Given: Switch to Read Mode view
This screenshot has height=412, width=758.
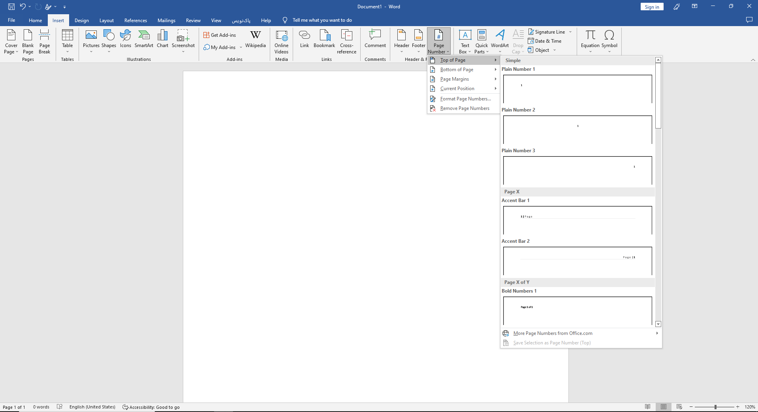Looking at the screenshot, I should [647, 407].
